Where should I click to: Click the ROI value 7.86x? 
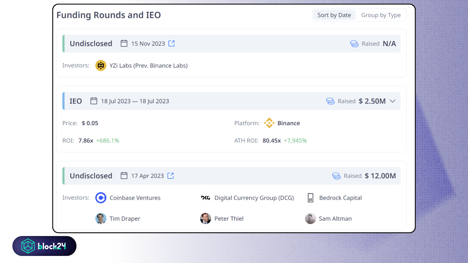click(x=86, y=141)
